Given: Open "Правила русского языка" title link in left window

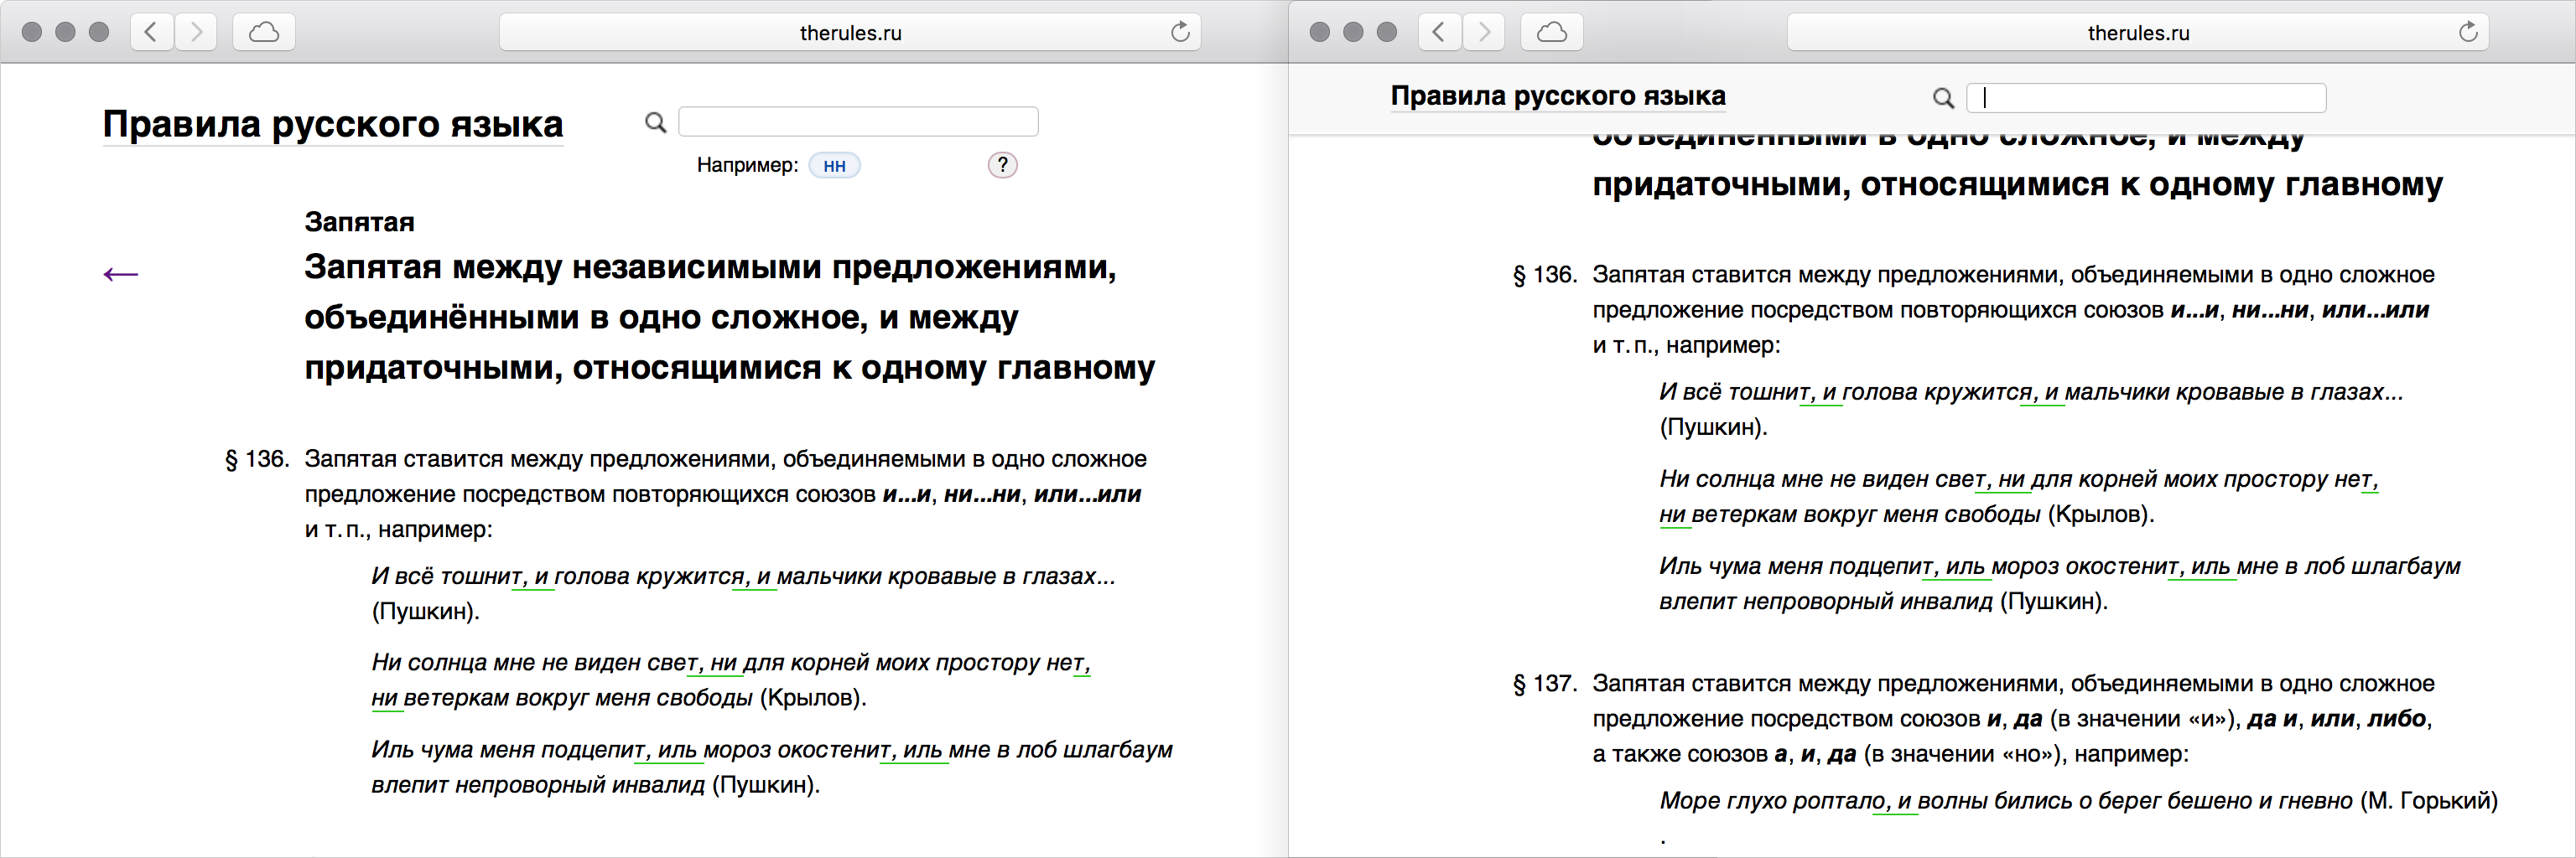Looking at the screenshot, I should (332, 124).
